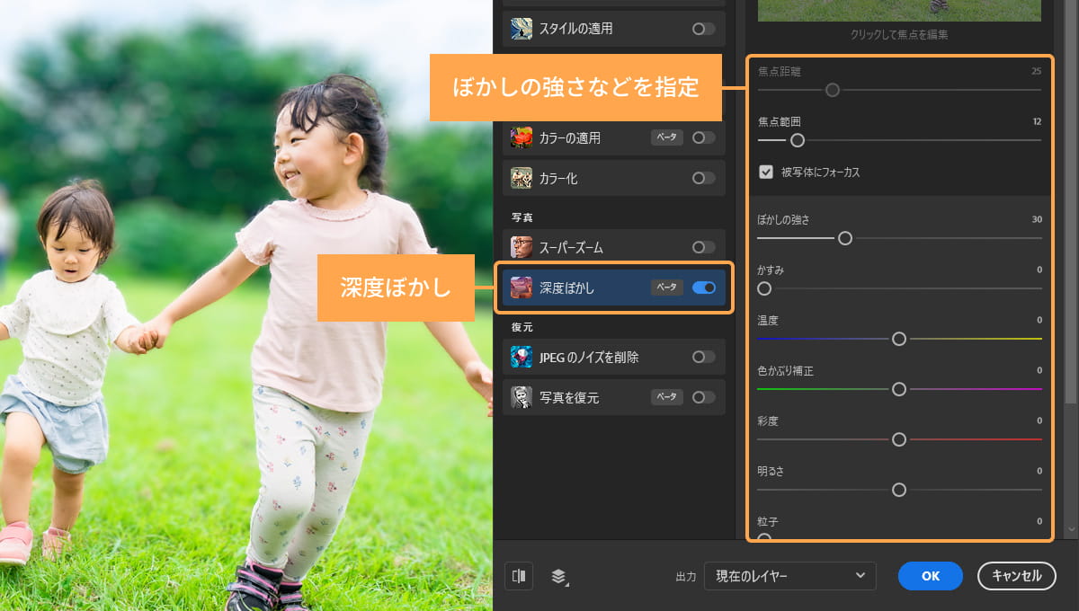Select the 写真を復元 filter icon
The width and height of the screenshot is (1079, 611).
click(522, 396)
